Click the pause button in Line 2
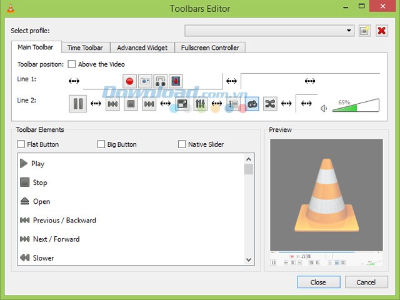 [x=78, y=104]
